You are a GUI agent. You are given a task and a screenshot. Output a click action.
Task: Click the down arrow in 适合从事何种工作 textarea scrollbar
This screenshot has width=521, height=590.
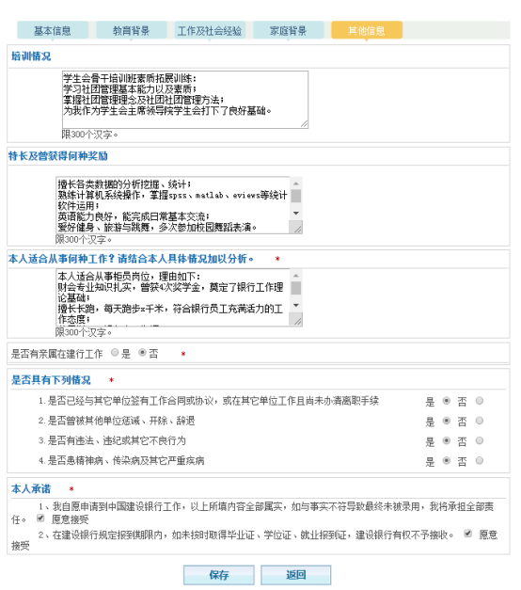tap(296, 305)
